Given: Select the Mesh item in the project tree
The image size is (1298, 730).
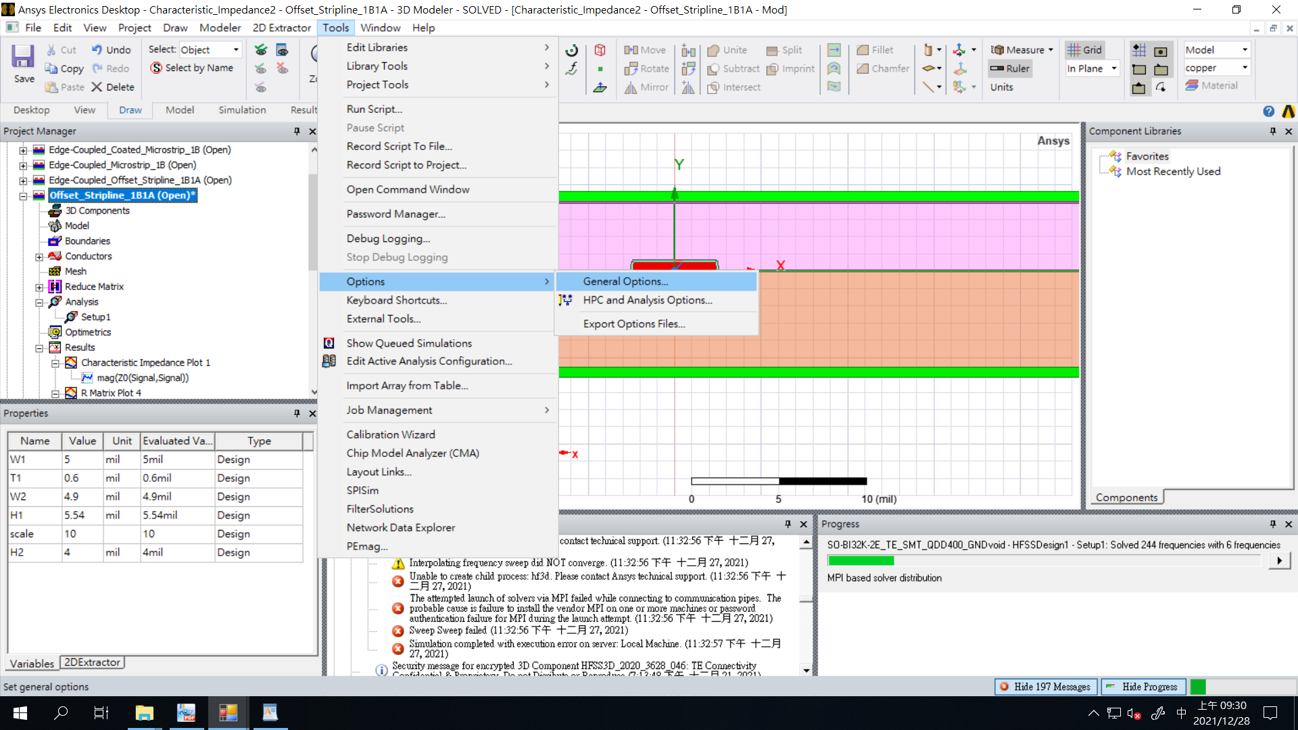Looking at the screenshot, I should coord(75,271).
